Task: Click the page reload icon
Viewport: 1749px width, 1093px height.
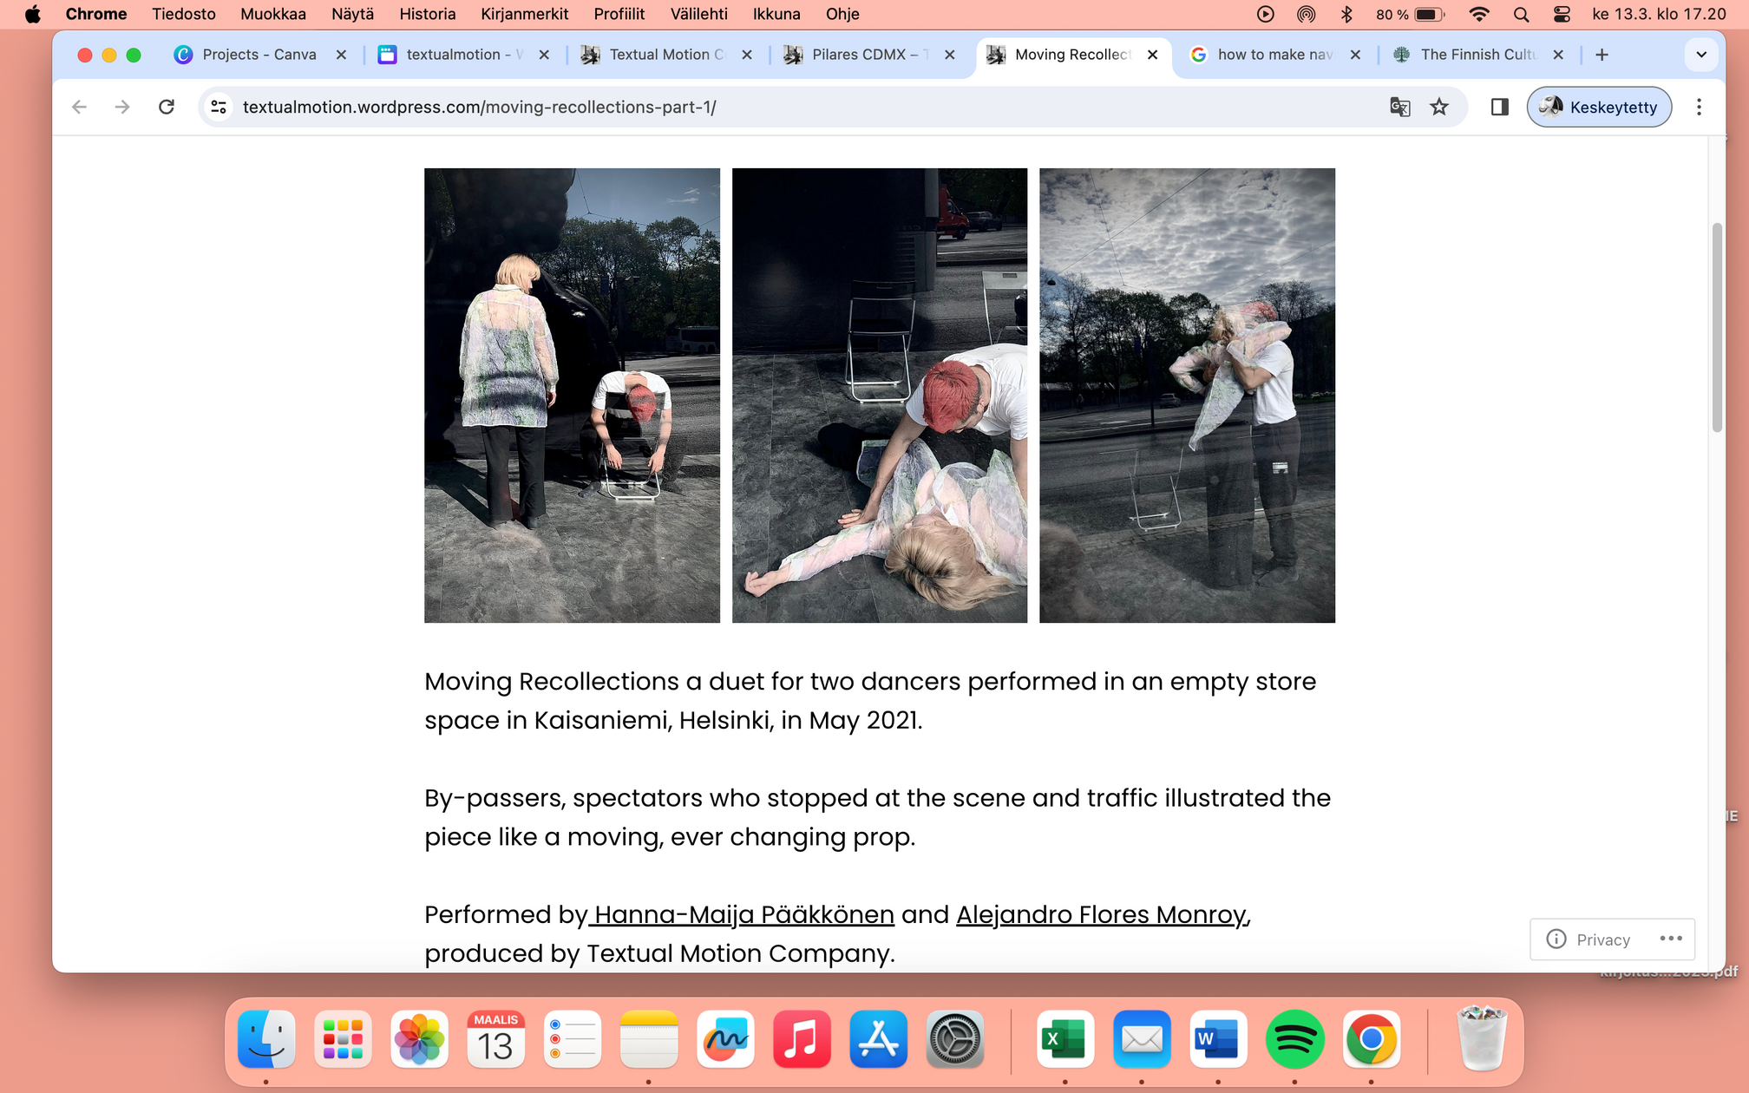Action: 167,107
